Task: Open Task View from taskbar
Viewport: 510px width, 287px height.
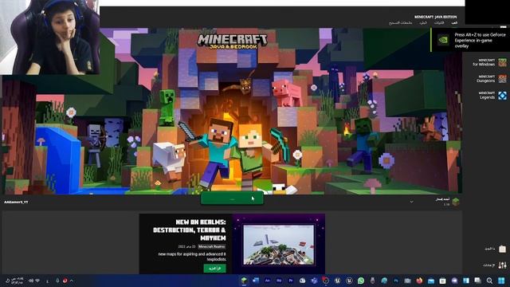Action: coord(478,281)
